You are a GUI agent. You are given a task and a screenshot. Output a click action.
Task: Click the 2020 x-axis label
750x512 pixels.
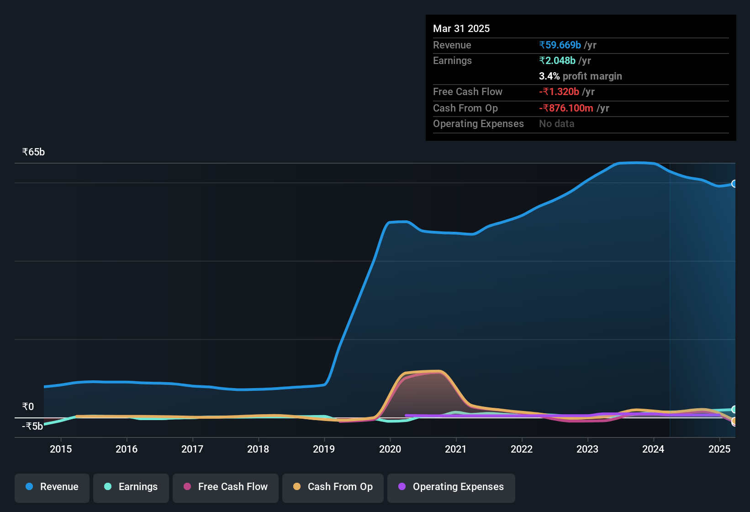(390, 449)
